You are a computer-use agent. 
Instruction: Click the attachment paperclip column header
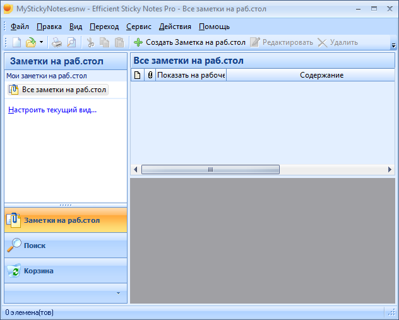point(150,75)
